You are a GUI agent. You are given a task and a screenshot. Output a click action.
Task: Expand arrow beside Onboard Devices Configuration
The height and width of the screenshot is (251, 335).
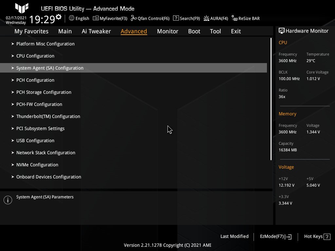13,177
